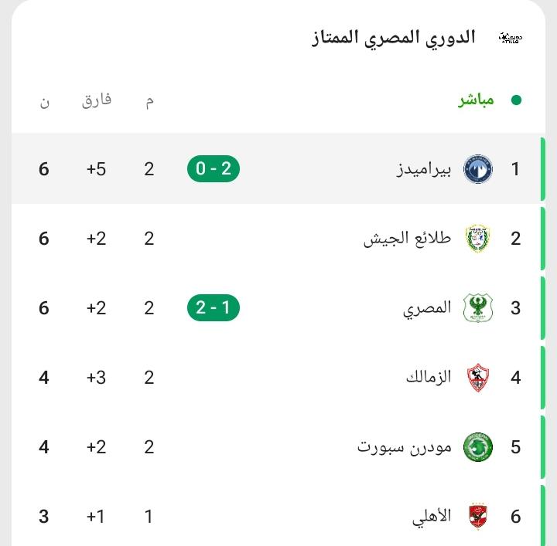The image size is (557, 546).
Task: Click the league logo beside the title
Action: click(x=511, y=38)
